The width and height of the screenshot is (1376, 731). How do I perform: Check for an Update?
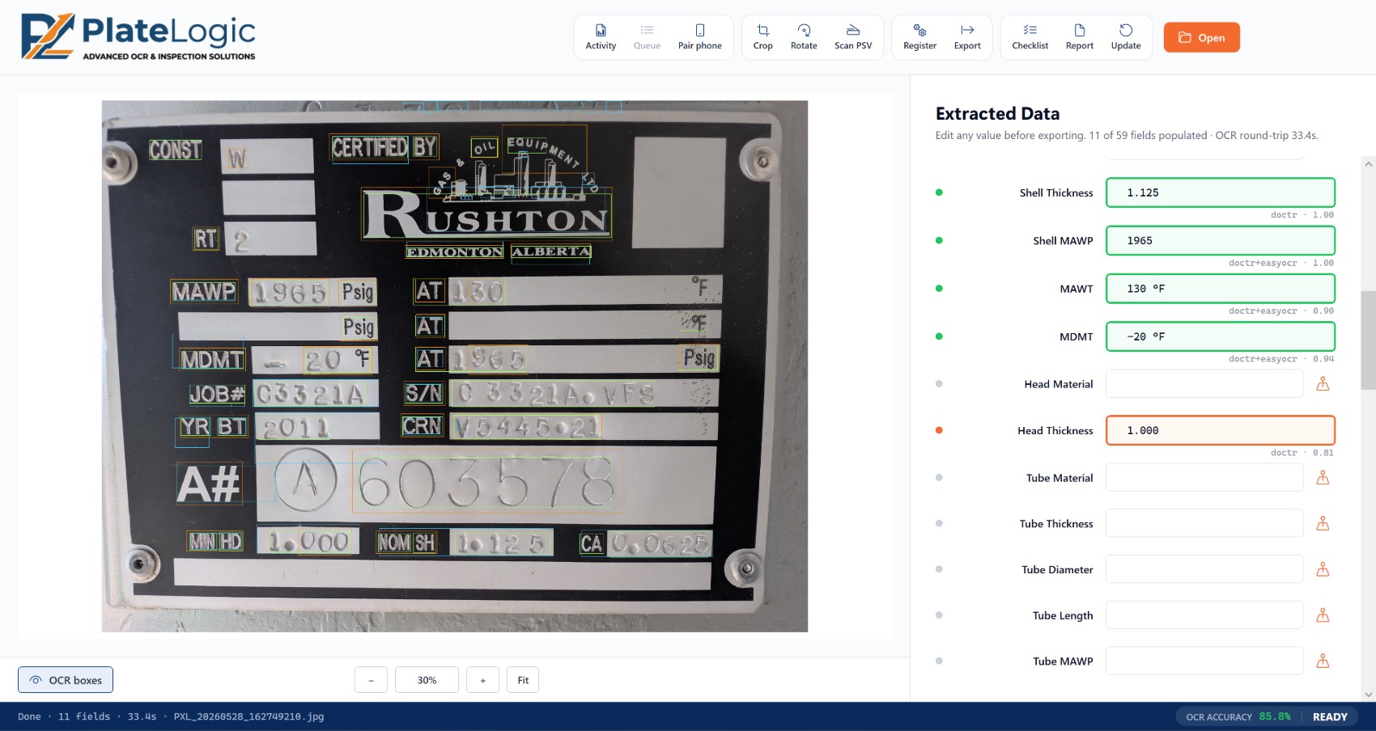(1126, 37)
